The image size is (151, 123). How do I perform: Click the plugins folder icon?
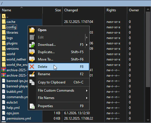(4, 43)
